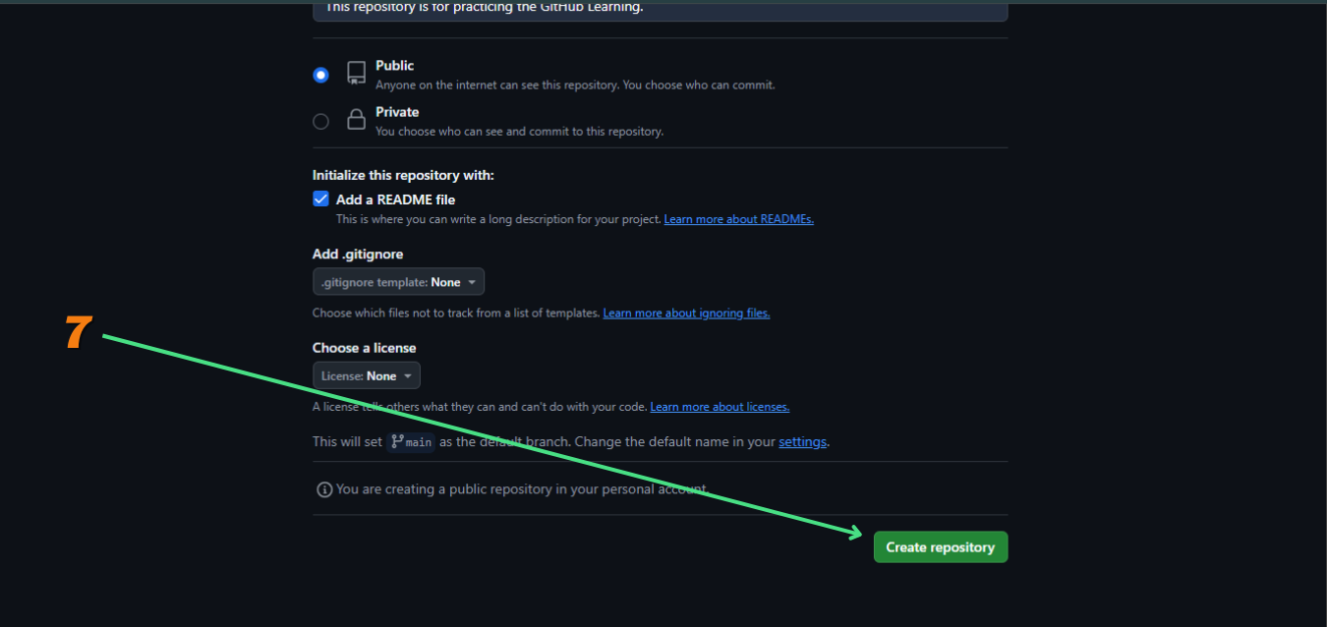Click the Add .gitignore section heading

coord(358,255)
